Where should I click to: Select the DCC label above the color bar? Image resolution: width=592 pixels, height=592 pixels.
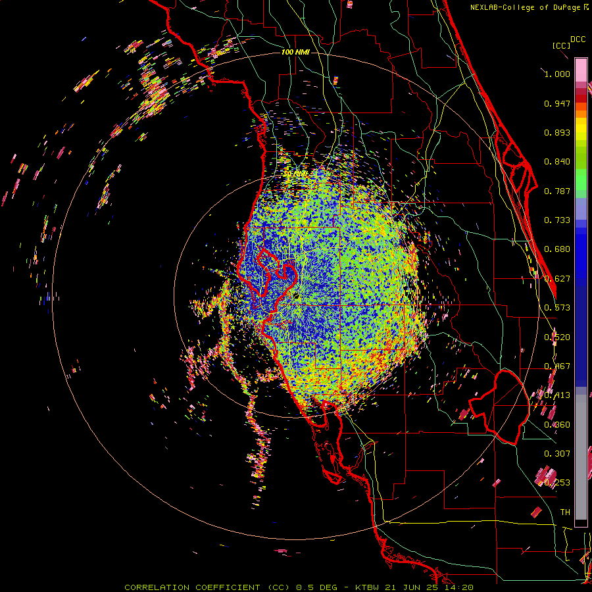point(578,39)
